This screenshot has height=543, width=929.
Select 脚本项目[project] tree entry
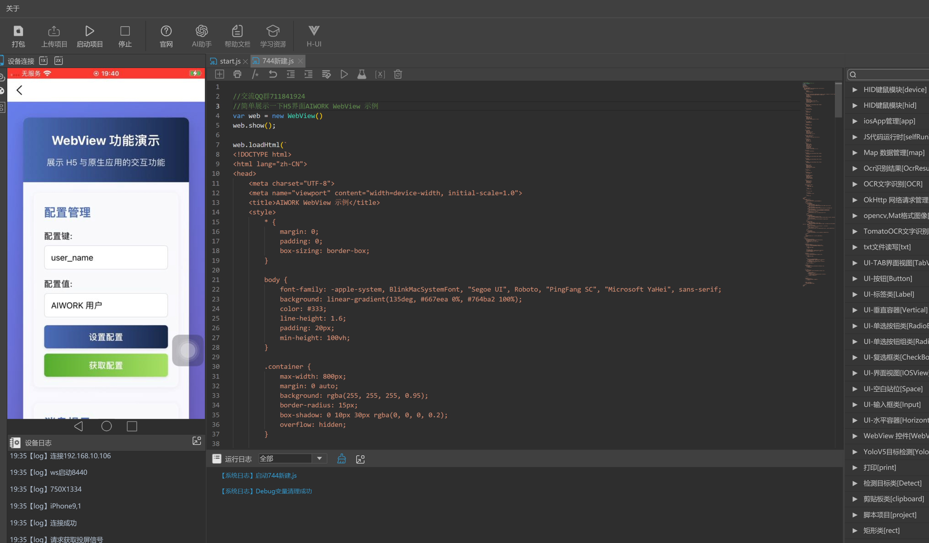coord(890,515)
